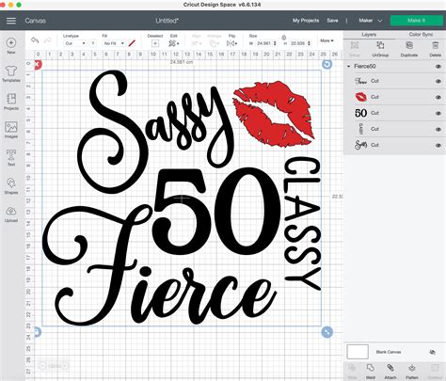The width and height of the screenshot is (446, 381).
Task: Toggle visibility of the Sassy layer
Action: pyautogui.click(x=438, y=145)
